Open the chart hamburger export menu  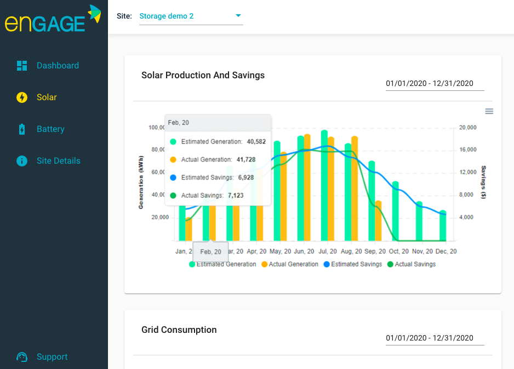pos(489,111)
